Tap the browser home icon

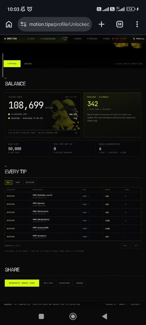point(9,24)
